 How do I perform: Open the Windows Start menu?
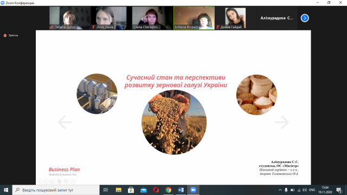pos(6,190)
